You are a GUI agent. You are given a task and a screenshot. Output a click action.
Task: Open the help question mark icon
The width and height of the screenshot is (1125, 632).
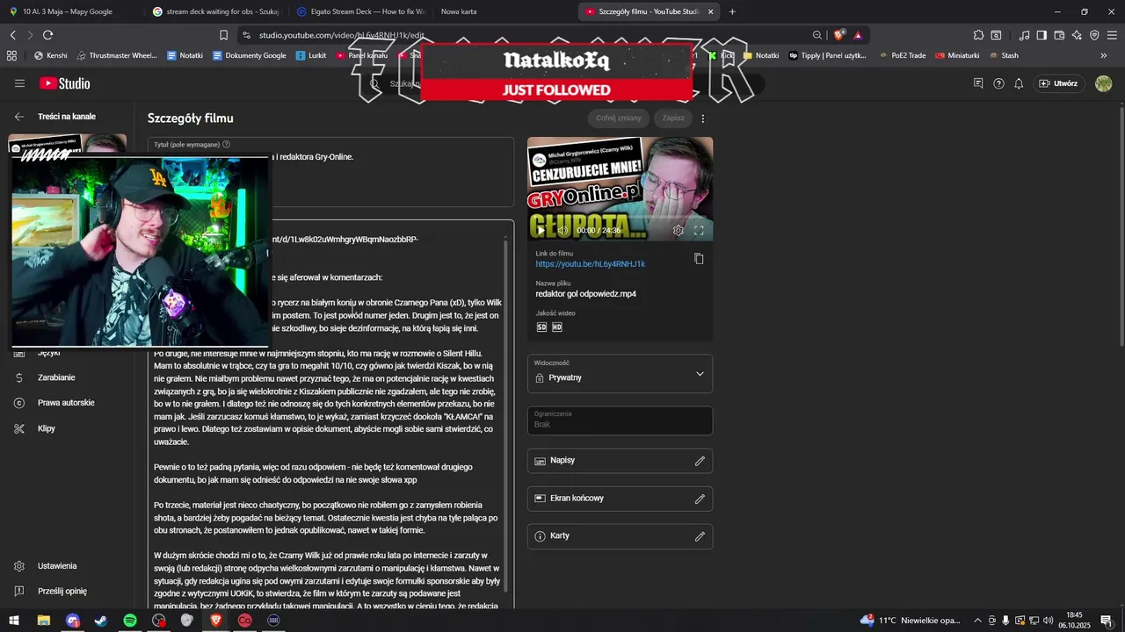(x=998, y=83)
